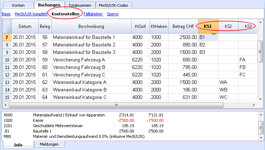Click cell 'Versicherung Fahrzeug A'
The height and width of the screenshot is (150, 265).
[91, 60]
